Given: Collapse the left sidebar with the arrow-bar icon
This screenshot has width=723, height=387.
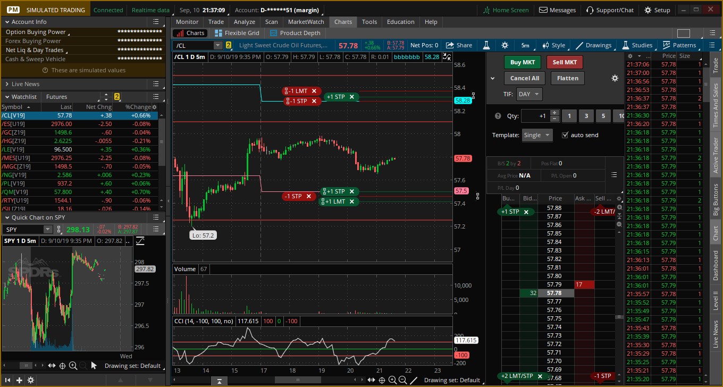Looking at the screenshot, I should coord(8,380).
